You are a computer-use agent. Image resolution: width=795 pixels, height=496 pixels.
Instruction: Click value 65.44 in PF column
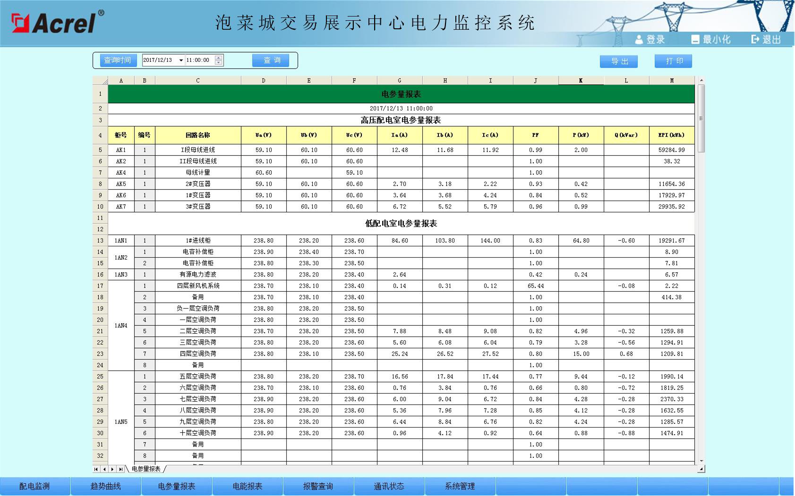(536, 286)
